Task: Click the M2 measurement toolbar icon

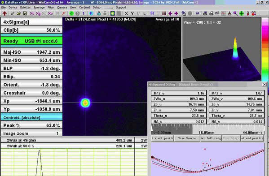Action: click(217, 13)
